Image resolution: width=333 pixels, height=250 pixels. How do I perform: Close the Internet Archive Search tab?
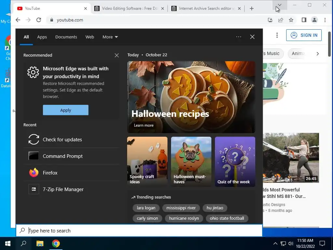(x=239, y=8)
